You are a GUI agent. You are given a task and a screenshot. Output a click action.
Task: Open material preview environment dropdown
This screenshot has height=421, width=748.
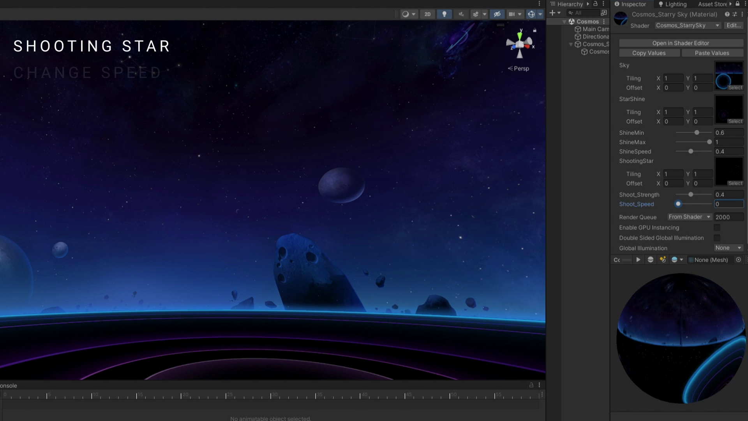[x=677, y=260]
